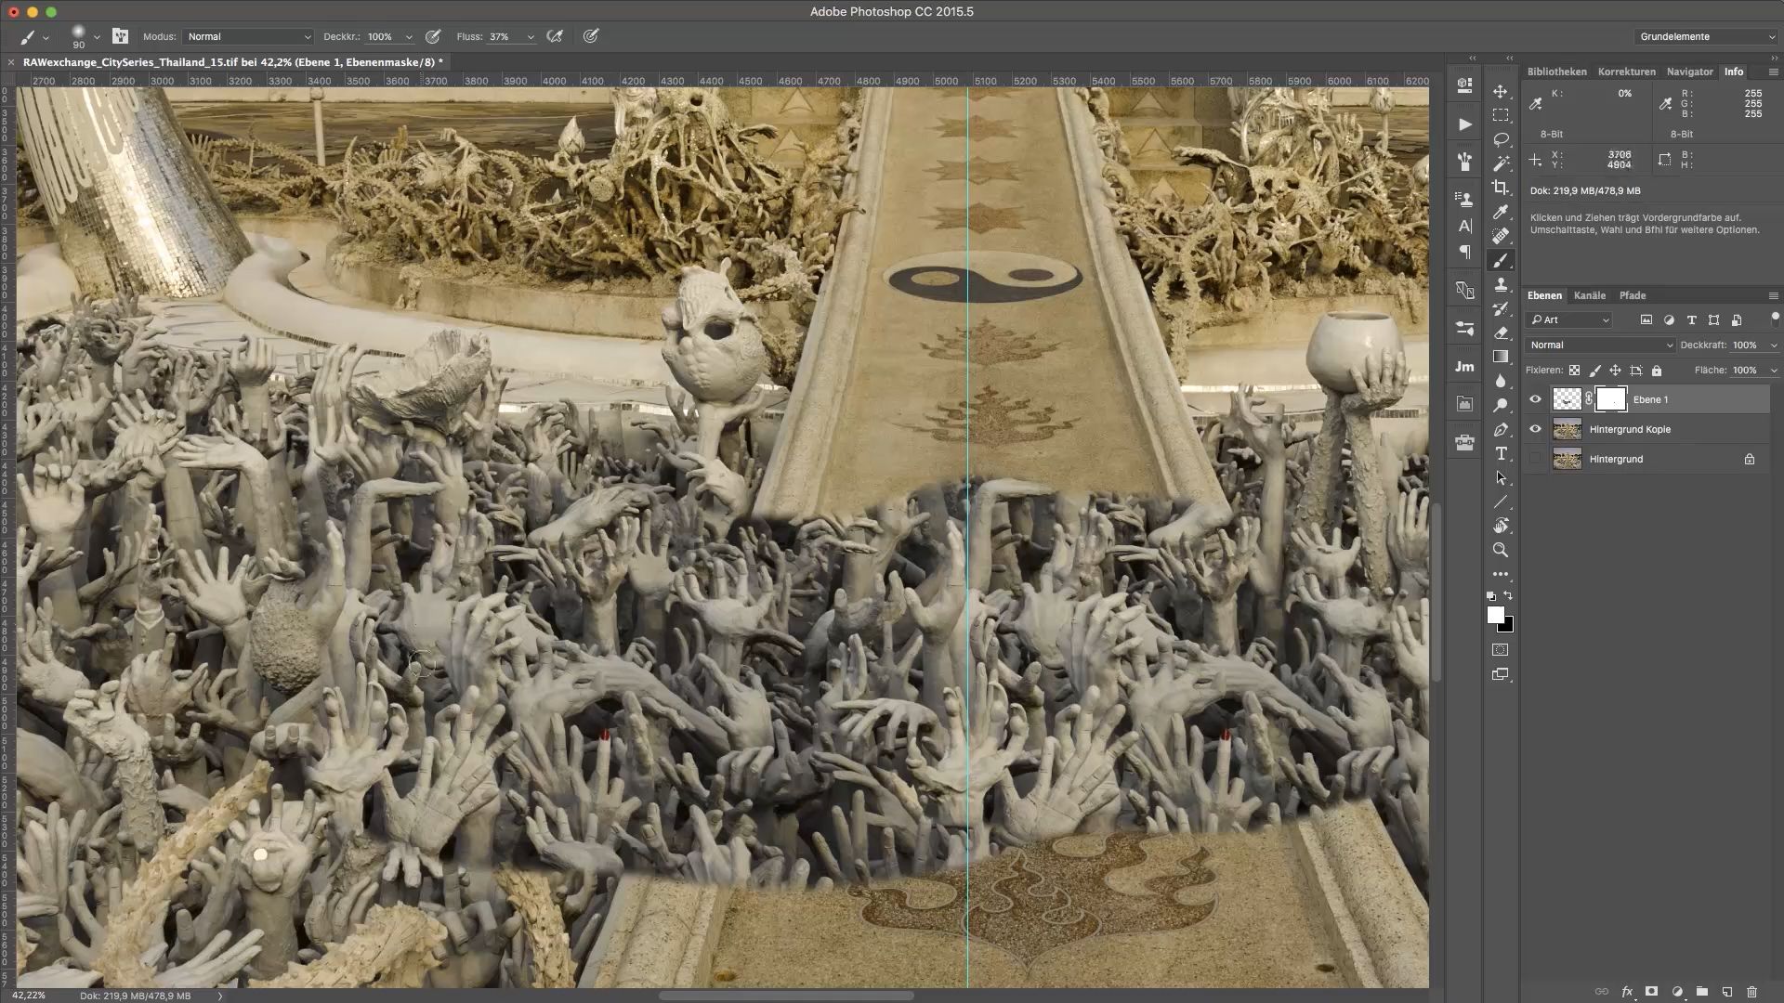Select the Dodge tool

1501,405
